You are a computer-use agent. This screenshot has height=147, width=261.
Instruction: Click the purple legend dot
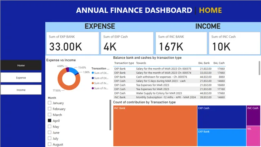(x=93, y=88)
